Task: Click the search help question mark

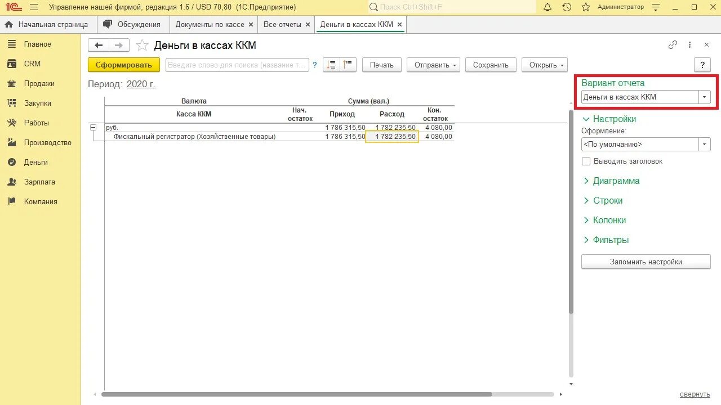Action: pyautogui.click(x=315, y=65)
